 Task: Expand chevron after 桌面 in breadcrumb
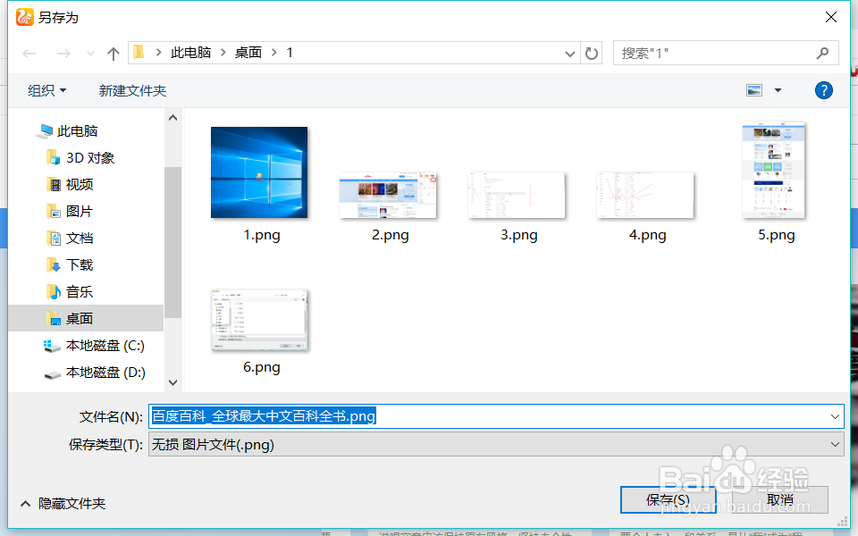[273, 53]
